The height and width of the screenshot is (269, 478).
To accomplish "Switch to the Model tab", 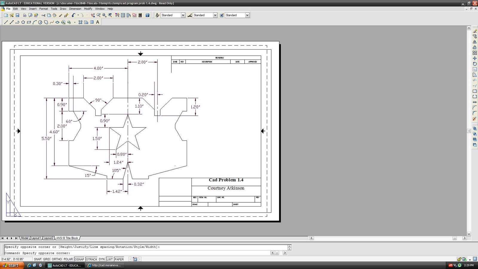I will (25, 238).
